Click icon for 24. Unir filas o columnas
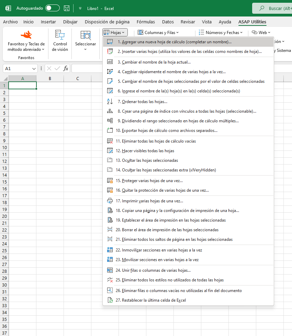Image resolution: width=292 pixels, height=336 pixels. [110, 270]
